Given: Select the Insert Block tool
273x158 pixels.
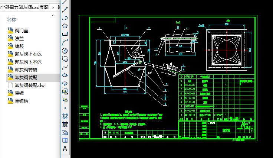Looking at the screenshot, I should (x=65, y=91).
